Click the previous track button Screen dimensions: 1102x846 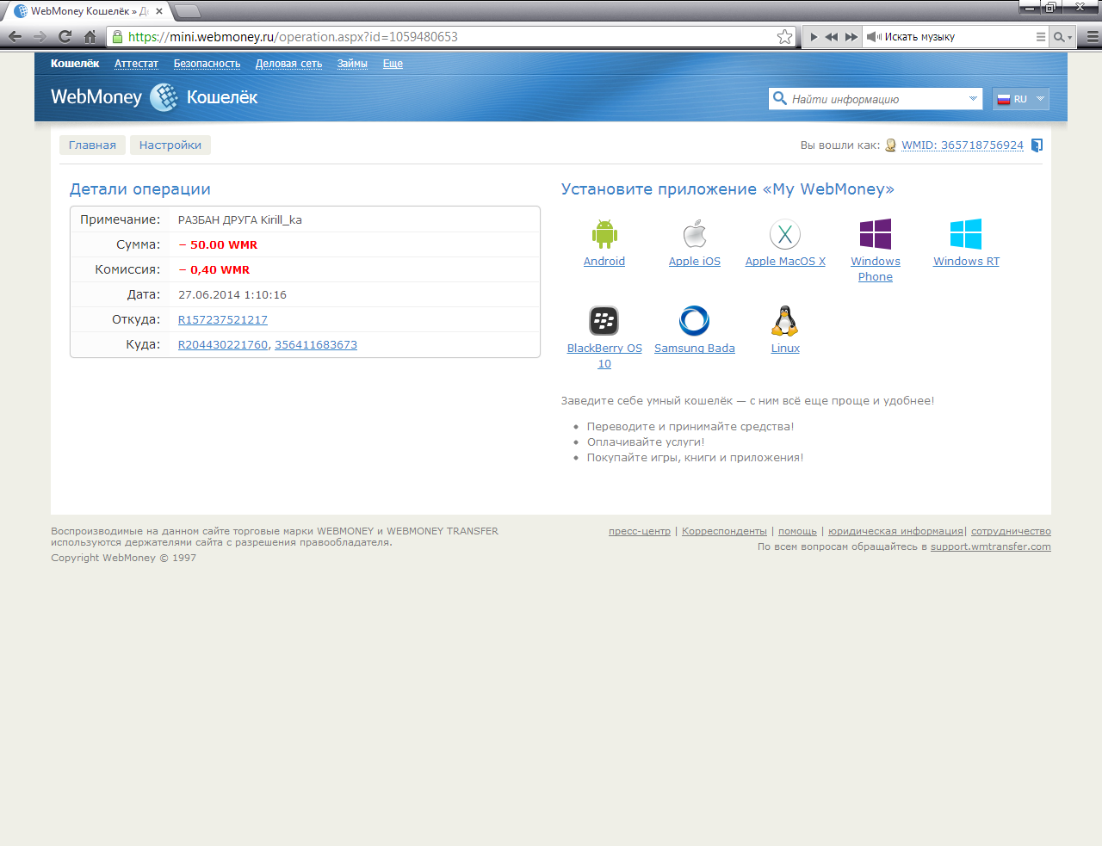831,37
